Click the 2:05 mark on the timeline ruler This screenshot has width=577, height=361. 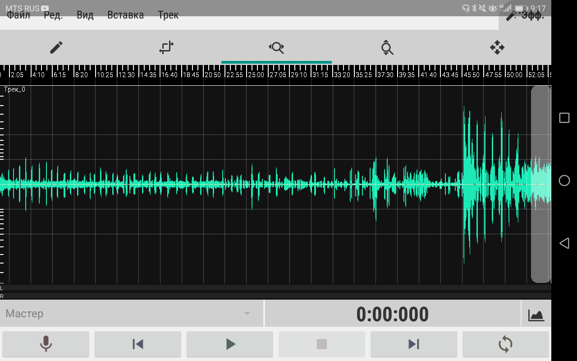point(17,75)
